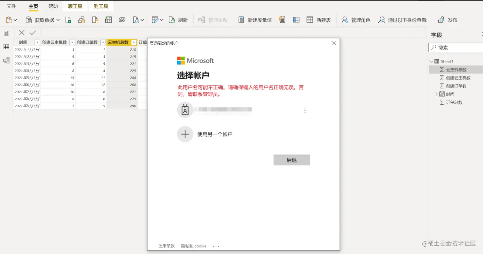Click the 发布 publish upload icon

coord(441,20)
